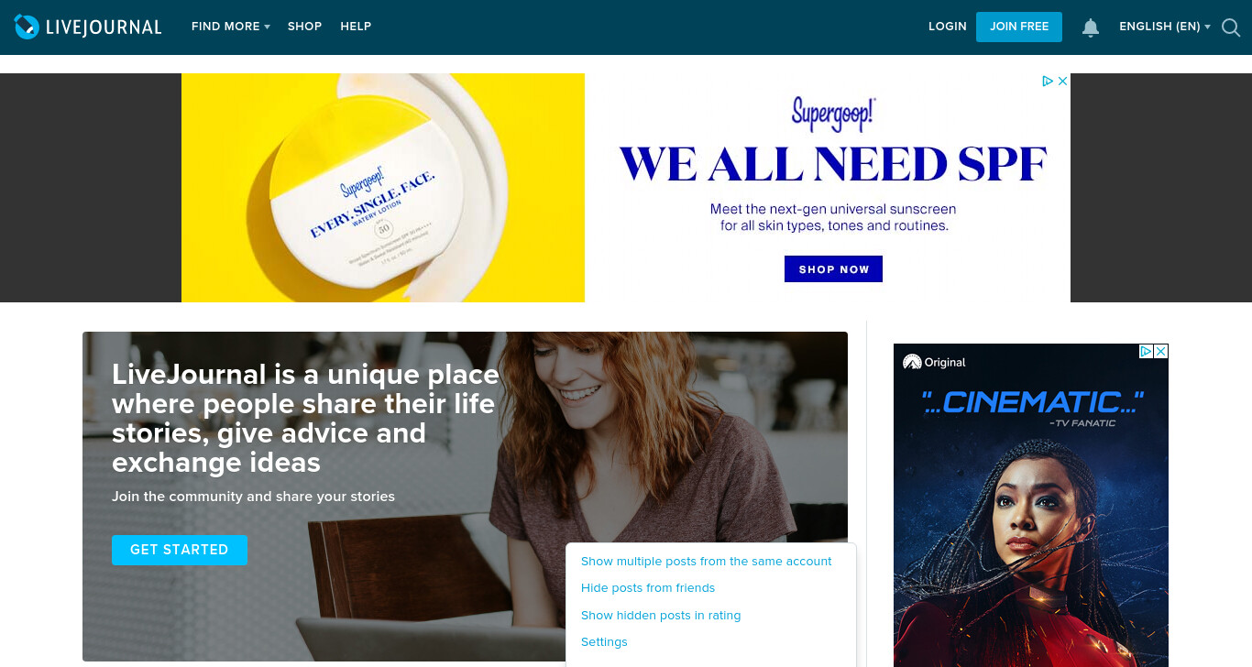Click the Login link
Screen dimensions: 1252x667
click(x=948, y=27)
